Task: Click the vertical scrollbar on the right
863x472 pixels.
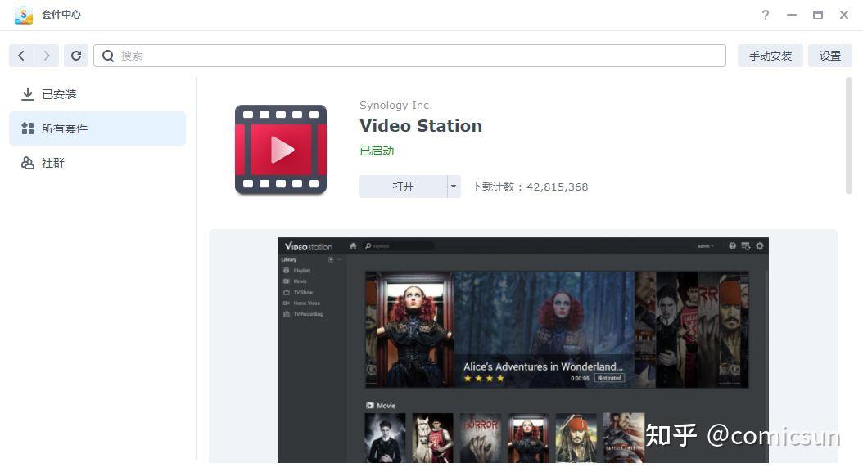Action: pos(849,136)
